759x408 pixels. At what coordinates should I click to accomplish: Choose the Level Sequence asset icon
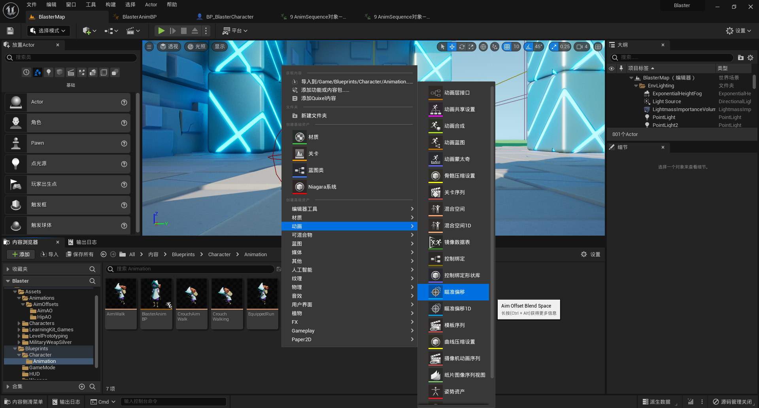(436, 192)
